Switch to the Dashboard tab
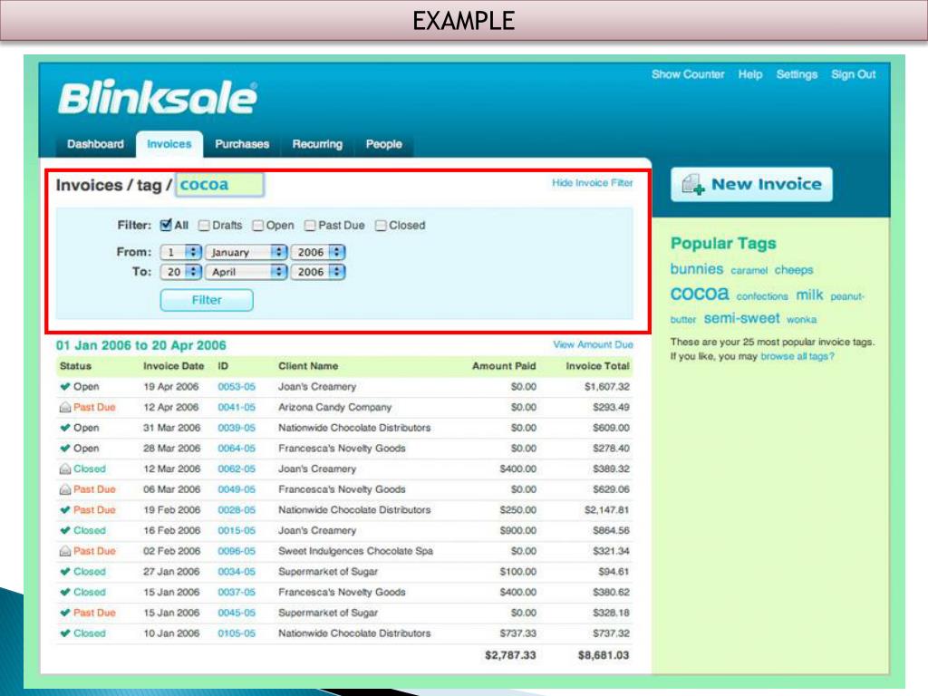This screenshot has height=696, width=928. 95,144
